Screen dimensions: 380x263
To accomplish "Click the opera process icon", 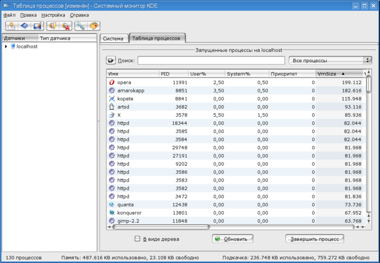I will (x=112, y=83).
